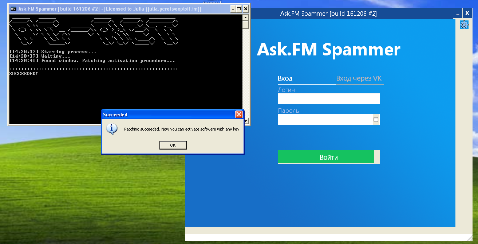
Task: Switch to the Вход tab
Action: coord(285,78)
